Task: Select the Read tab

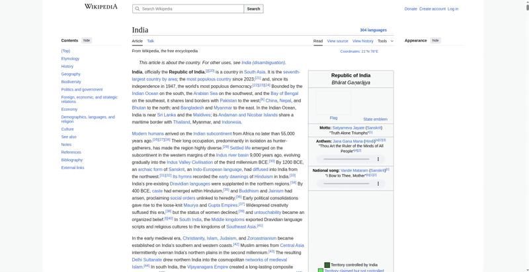Action: click(318, 41)
